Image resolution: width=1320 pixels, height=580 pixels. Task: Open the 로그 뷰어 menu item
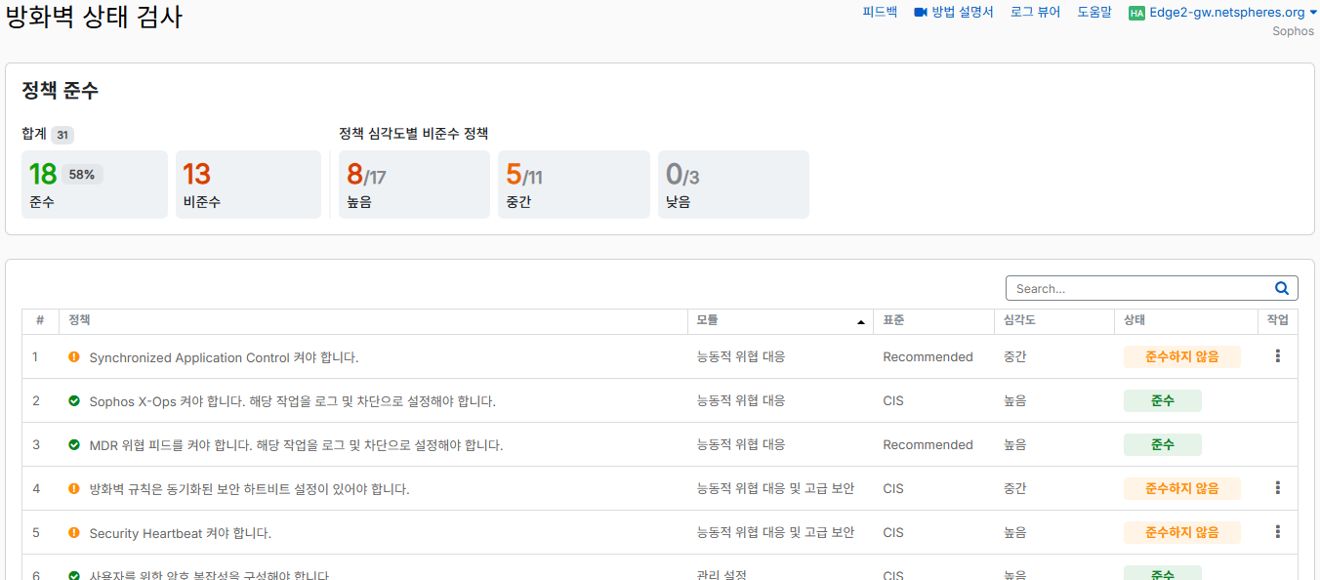click(x=1035, y=13)
